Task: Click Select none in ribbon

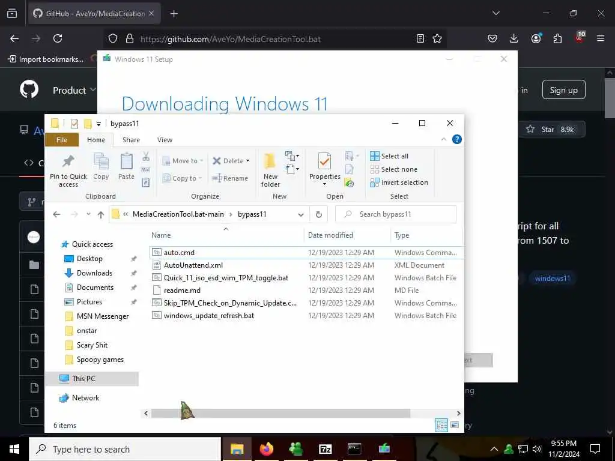Action: click(x=394, y=169)
